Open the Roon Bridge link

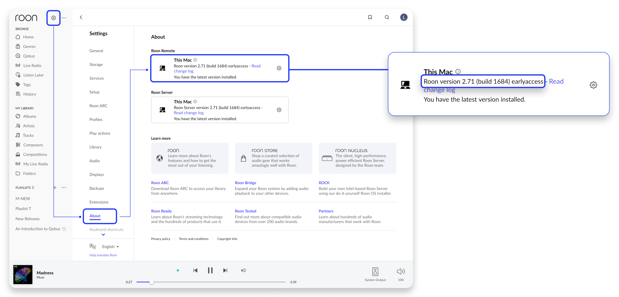[x=245, y=183]
